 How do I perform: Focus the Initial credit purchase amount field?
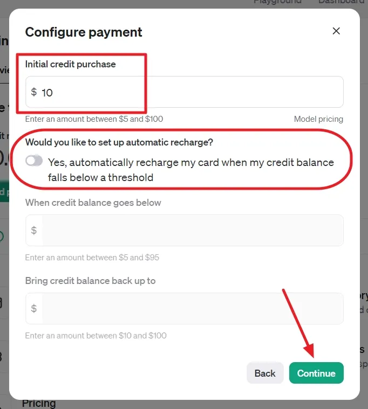click(189, 92)
